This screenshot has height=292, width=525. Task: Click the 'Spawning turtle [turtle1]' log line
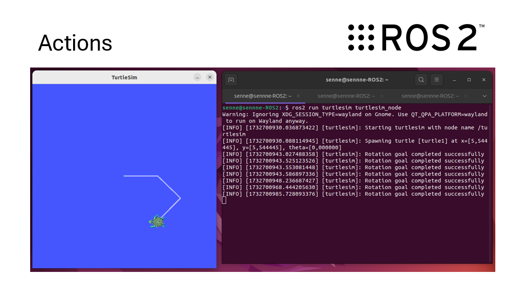(x=355, y=144)
